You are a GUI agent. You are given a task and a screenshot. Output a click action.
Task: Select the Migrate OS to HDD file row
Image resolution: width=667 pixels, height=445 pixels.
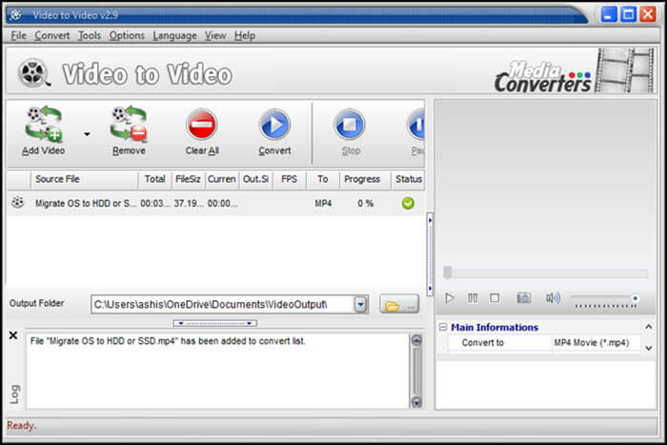pyautogui.click(x=86, y=203)
